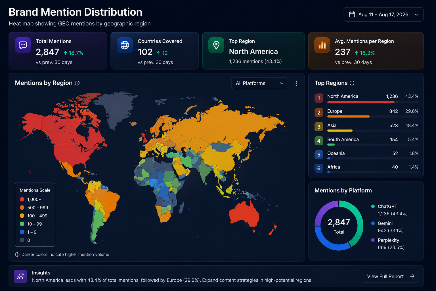Click the '18.4%' share value for Asia
Viewport: 436px width, 291px height.
point(412,126)
